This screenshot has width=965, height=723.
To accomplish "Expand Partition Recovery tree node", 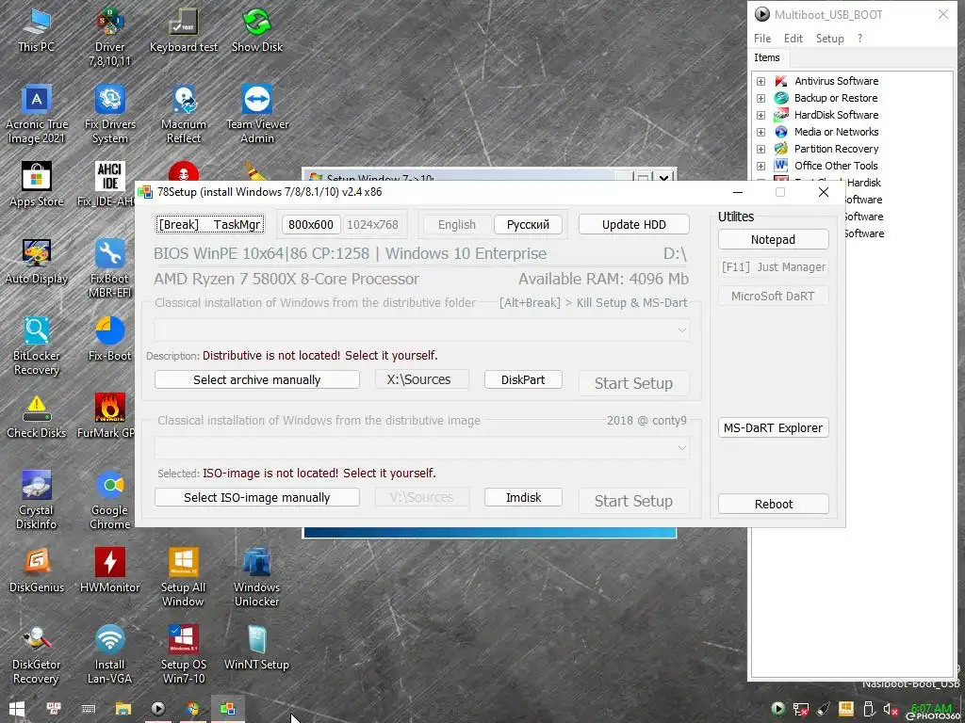I will tap(761, 149).
